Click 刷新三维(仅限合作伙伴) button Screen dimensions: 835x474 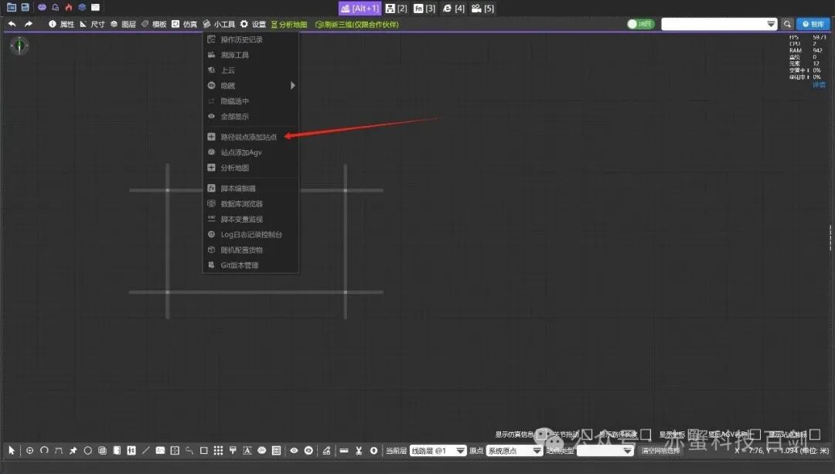356,25
